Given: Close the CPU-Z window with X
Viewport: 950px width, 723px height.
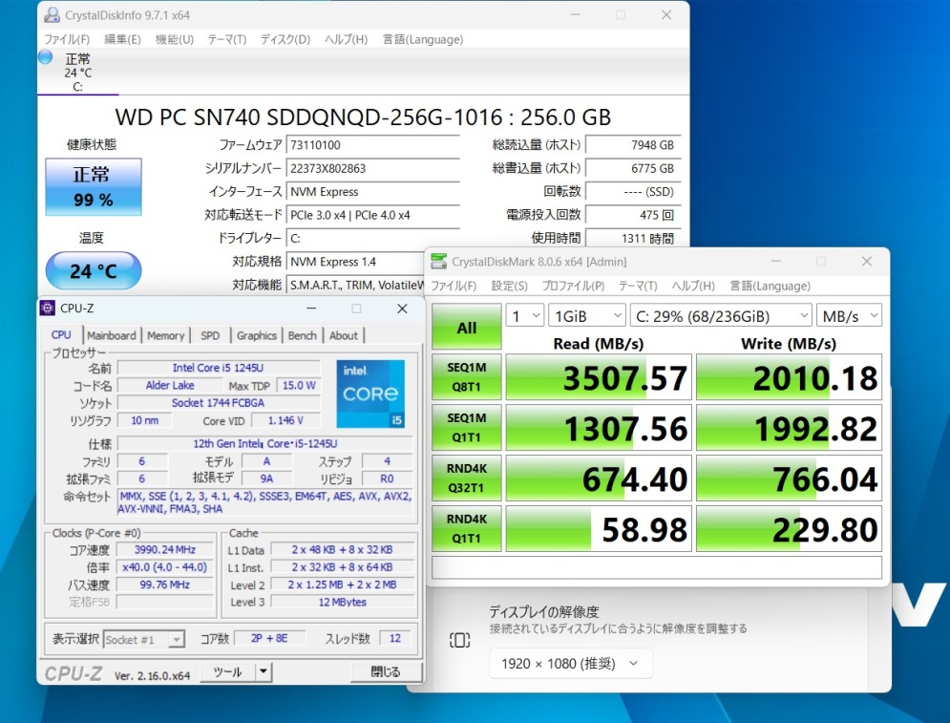Looking at the screenshot, I should point(402,308).
